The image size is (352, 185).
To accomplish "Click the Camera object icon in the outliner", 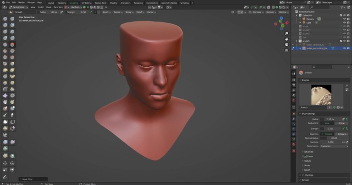I will (x=303, y=19).
